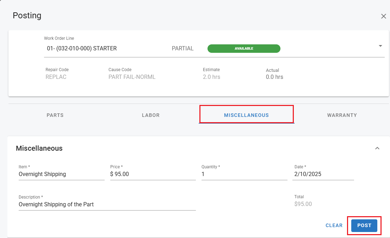
Task: Click the Total amount $95.00
Action: [x=303, y=204]
